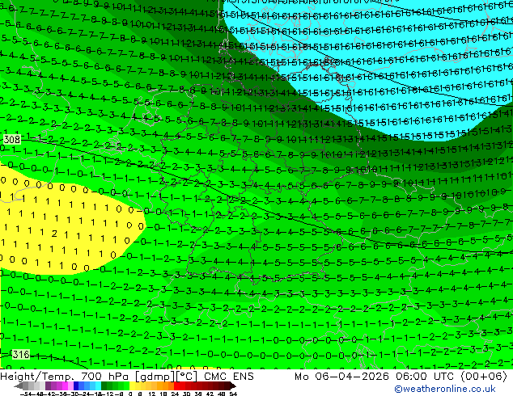Click the (00+06) forecast offset text
The image size is (513, 396).
[484, 377]
